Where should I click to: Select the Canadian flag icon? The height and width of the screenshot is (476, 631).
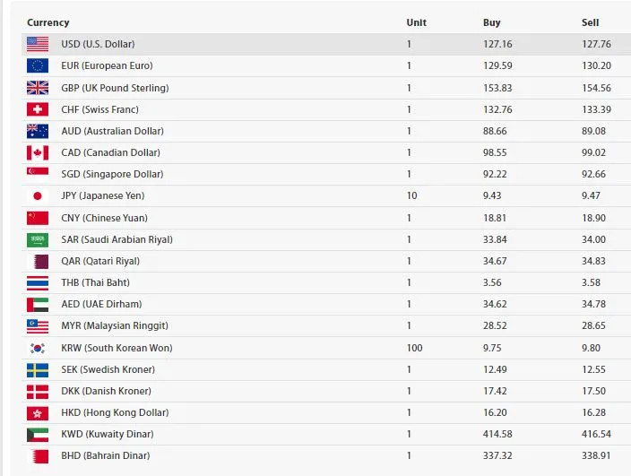38,152
